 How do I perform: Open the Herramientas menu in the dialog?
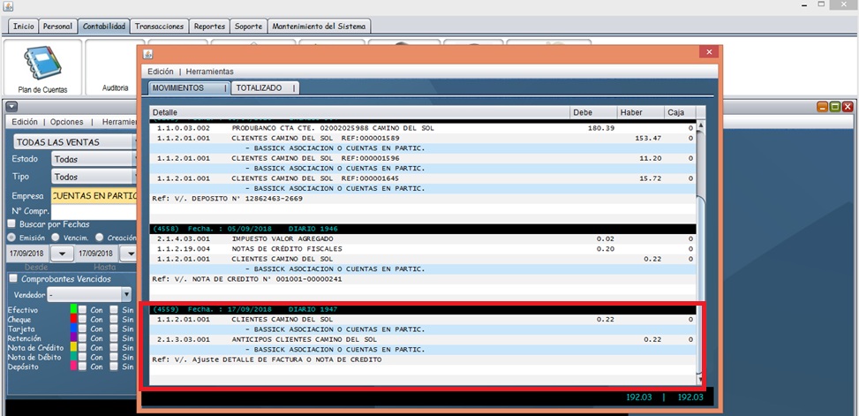(x=209, y=71)
